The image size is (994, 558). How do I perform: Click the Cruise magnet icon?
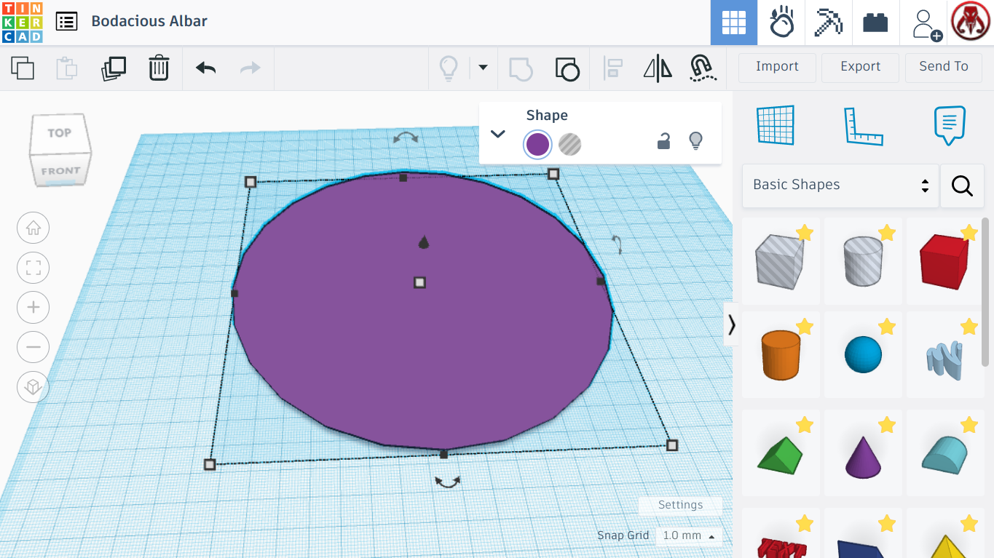tap(702, 68)
